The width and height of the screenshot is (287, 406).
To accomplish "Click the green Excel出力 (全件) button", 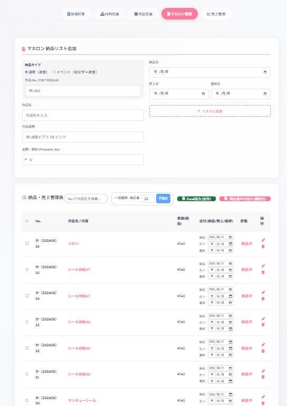I will [196, 199].
